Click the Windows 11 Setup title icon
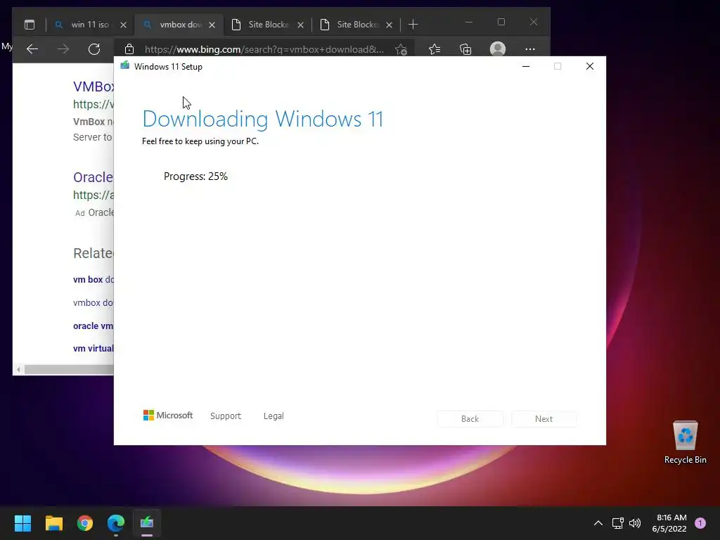Viewport: 720px width, 540px height. click(125, 65)
